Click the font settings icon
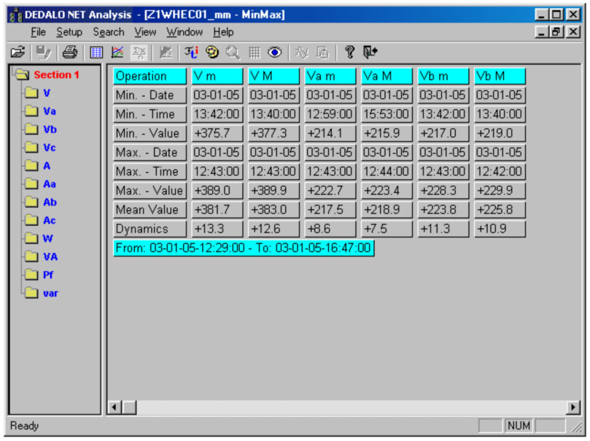The image size is (590, 441). [x=191, y=52]
